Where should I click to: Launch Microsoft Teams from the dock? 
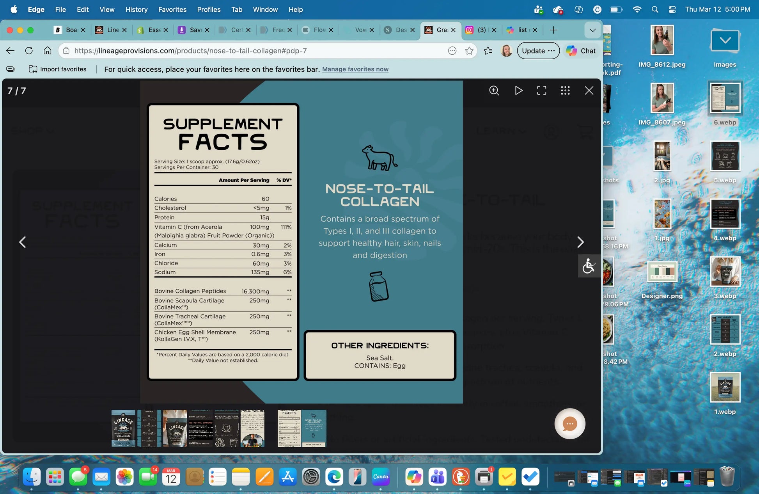437,477
